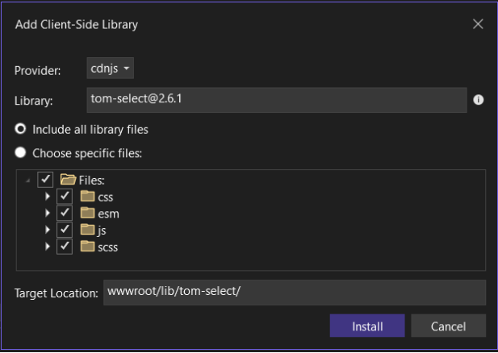The image size is (498, 353).
Task: Click the Target Location input field
Action: (295, 293)
